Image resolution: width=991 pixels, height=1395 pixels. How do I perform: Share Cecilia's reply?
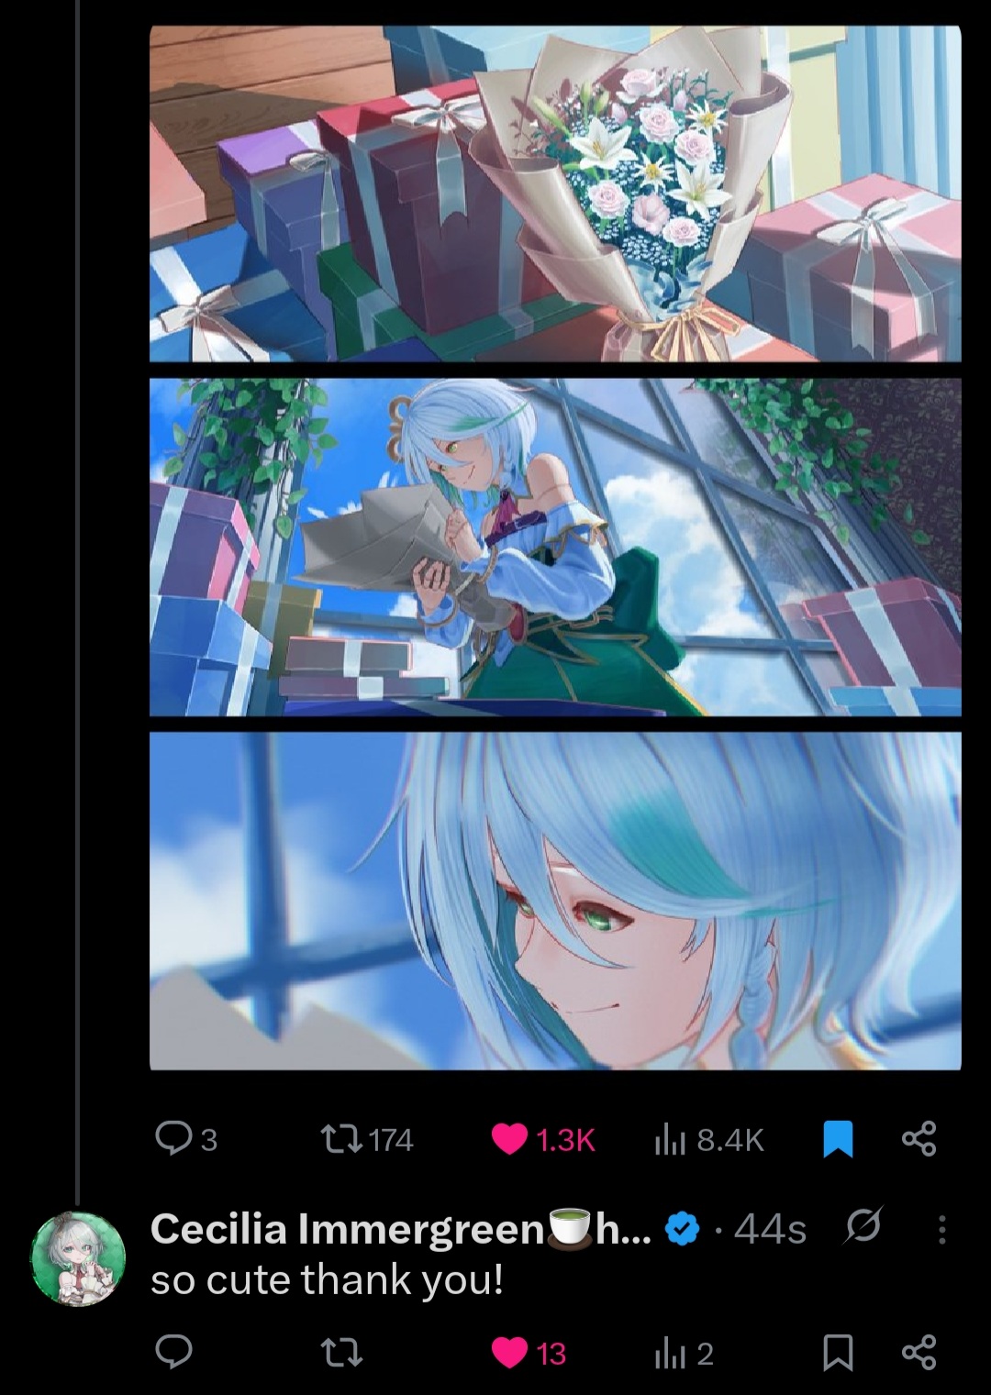(919, 1352)
